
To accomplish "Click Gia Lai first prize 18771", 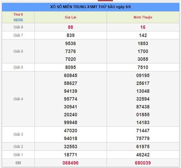I will pyautogui.click(x=71, y=155).
